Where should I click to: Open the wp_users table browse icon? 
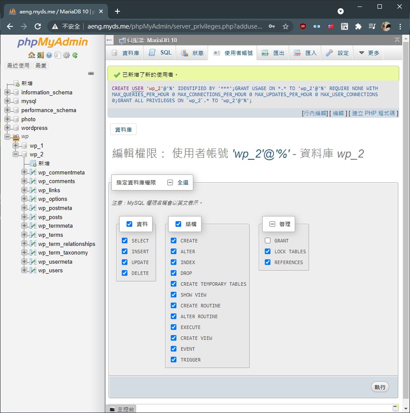33,271
